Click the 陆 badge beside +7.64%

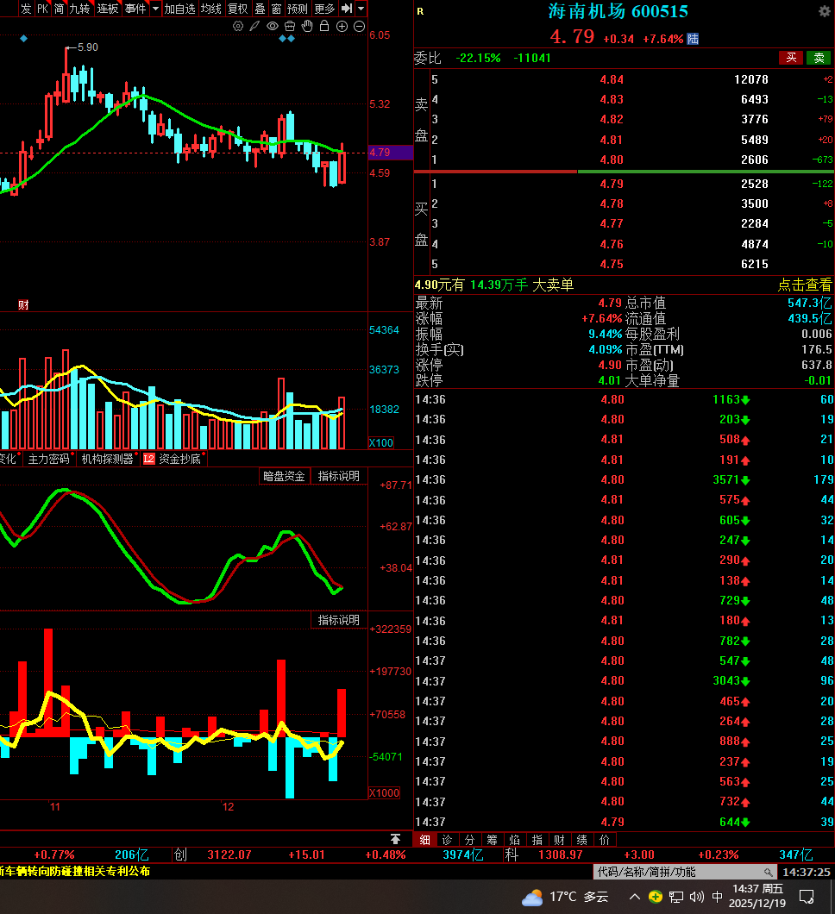click(x=693, y=39)
